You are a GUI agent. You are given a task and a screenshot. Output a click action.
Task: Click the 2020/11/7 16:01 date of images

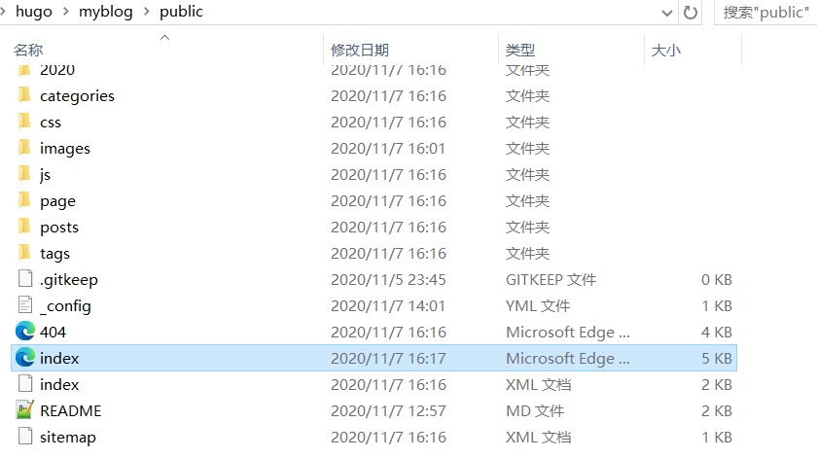point(388,149)
